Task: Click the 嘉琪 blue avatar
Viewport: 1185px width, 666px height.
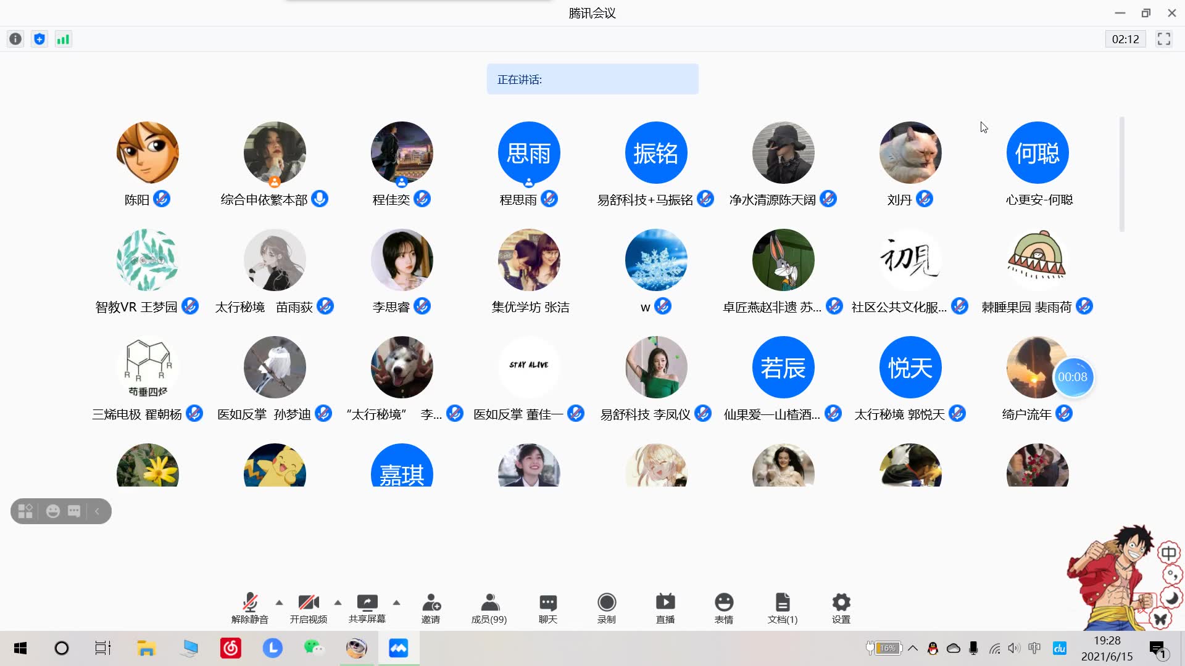Action: click(x=402, y=466)
